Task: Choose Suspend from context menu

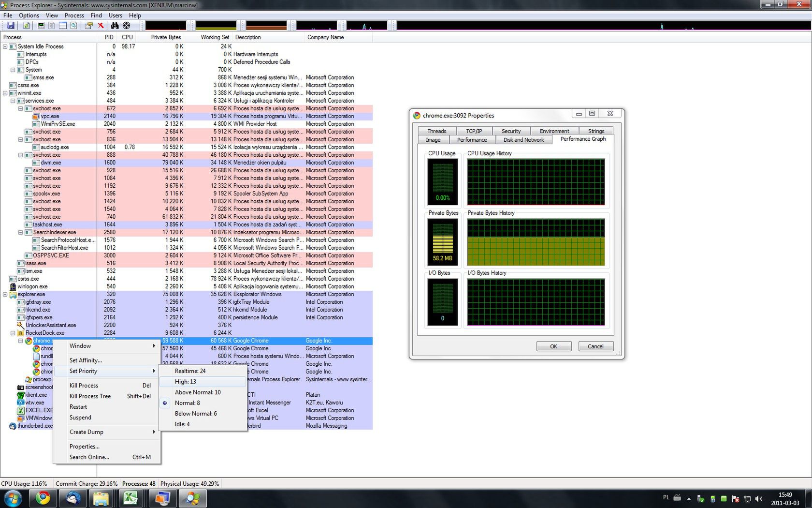Action: click(x=107, y=418)
